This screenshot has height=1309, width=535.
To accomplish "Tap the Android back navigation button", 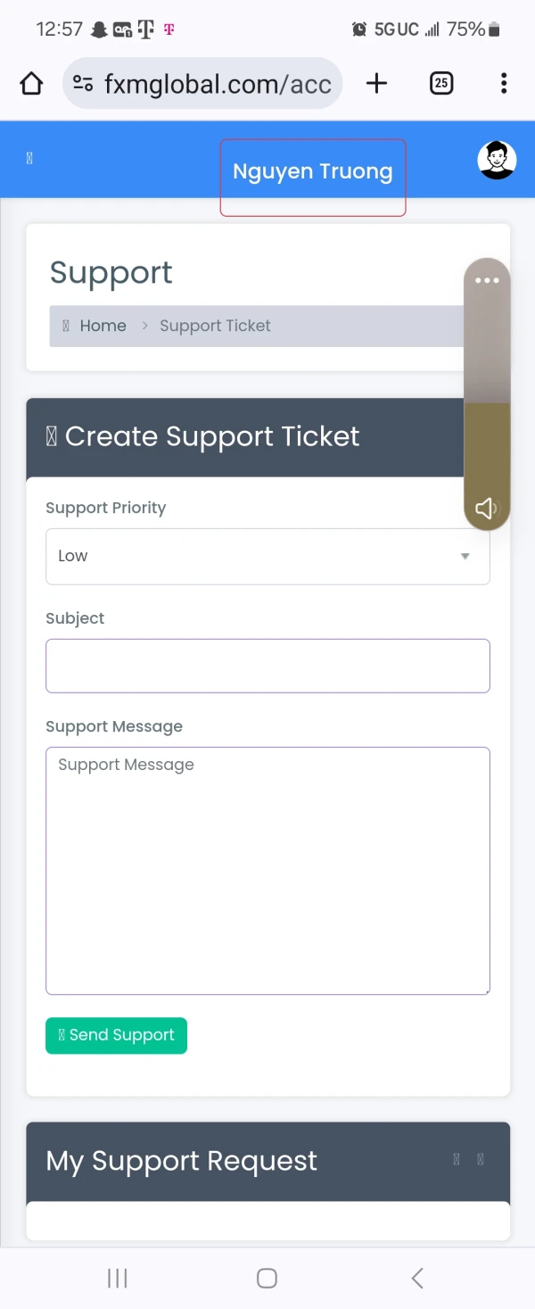I will (x=417, y=1278).
